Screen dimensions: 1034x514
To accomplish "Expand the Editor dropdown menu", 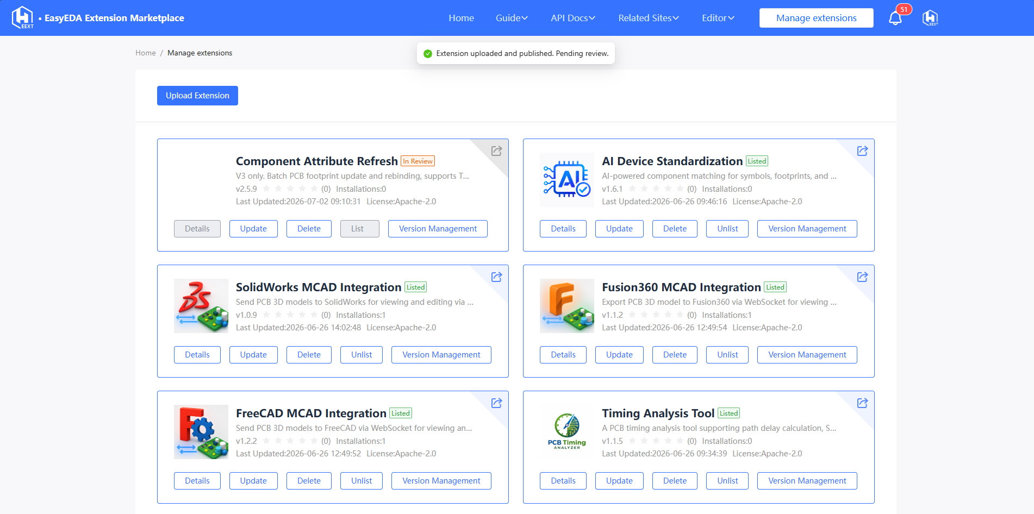I will 718,18.
